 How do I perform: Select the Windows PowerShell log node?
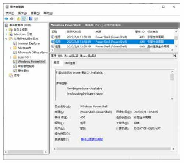31,61
